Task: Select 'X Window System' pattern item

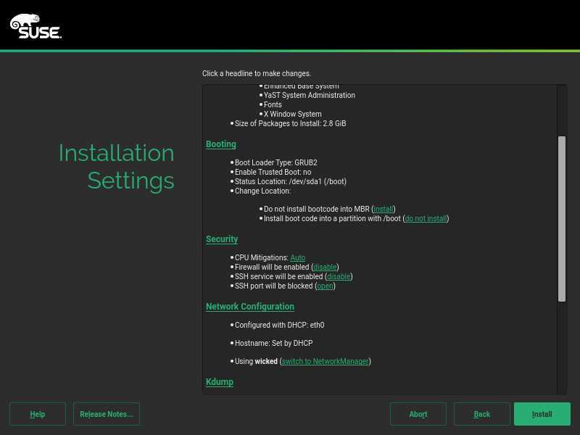Action: pyautogui.click(x=293, y=114)
